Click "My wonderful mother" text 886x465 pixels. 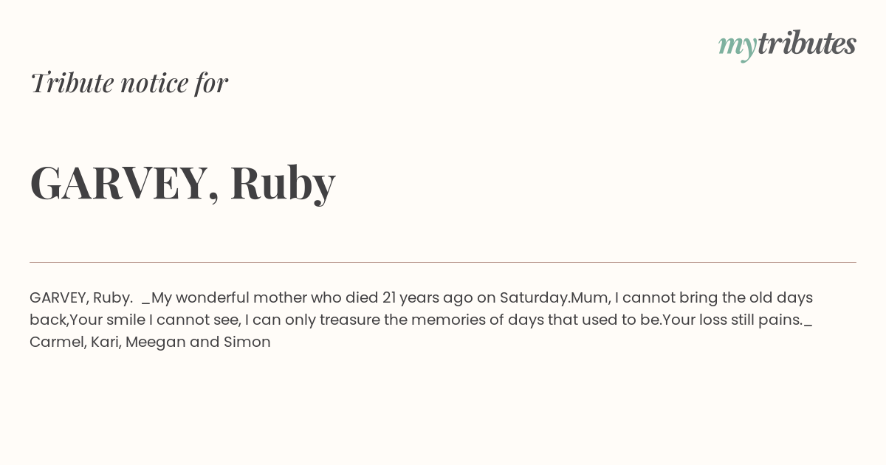(229, 297)
